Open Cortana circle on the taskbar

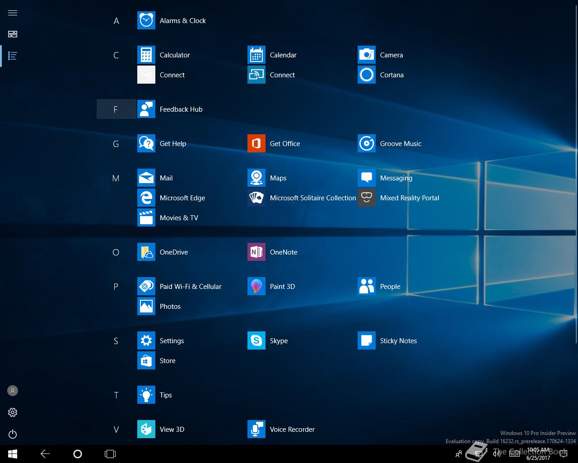[78, 454]
